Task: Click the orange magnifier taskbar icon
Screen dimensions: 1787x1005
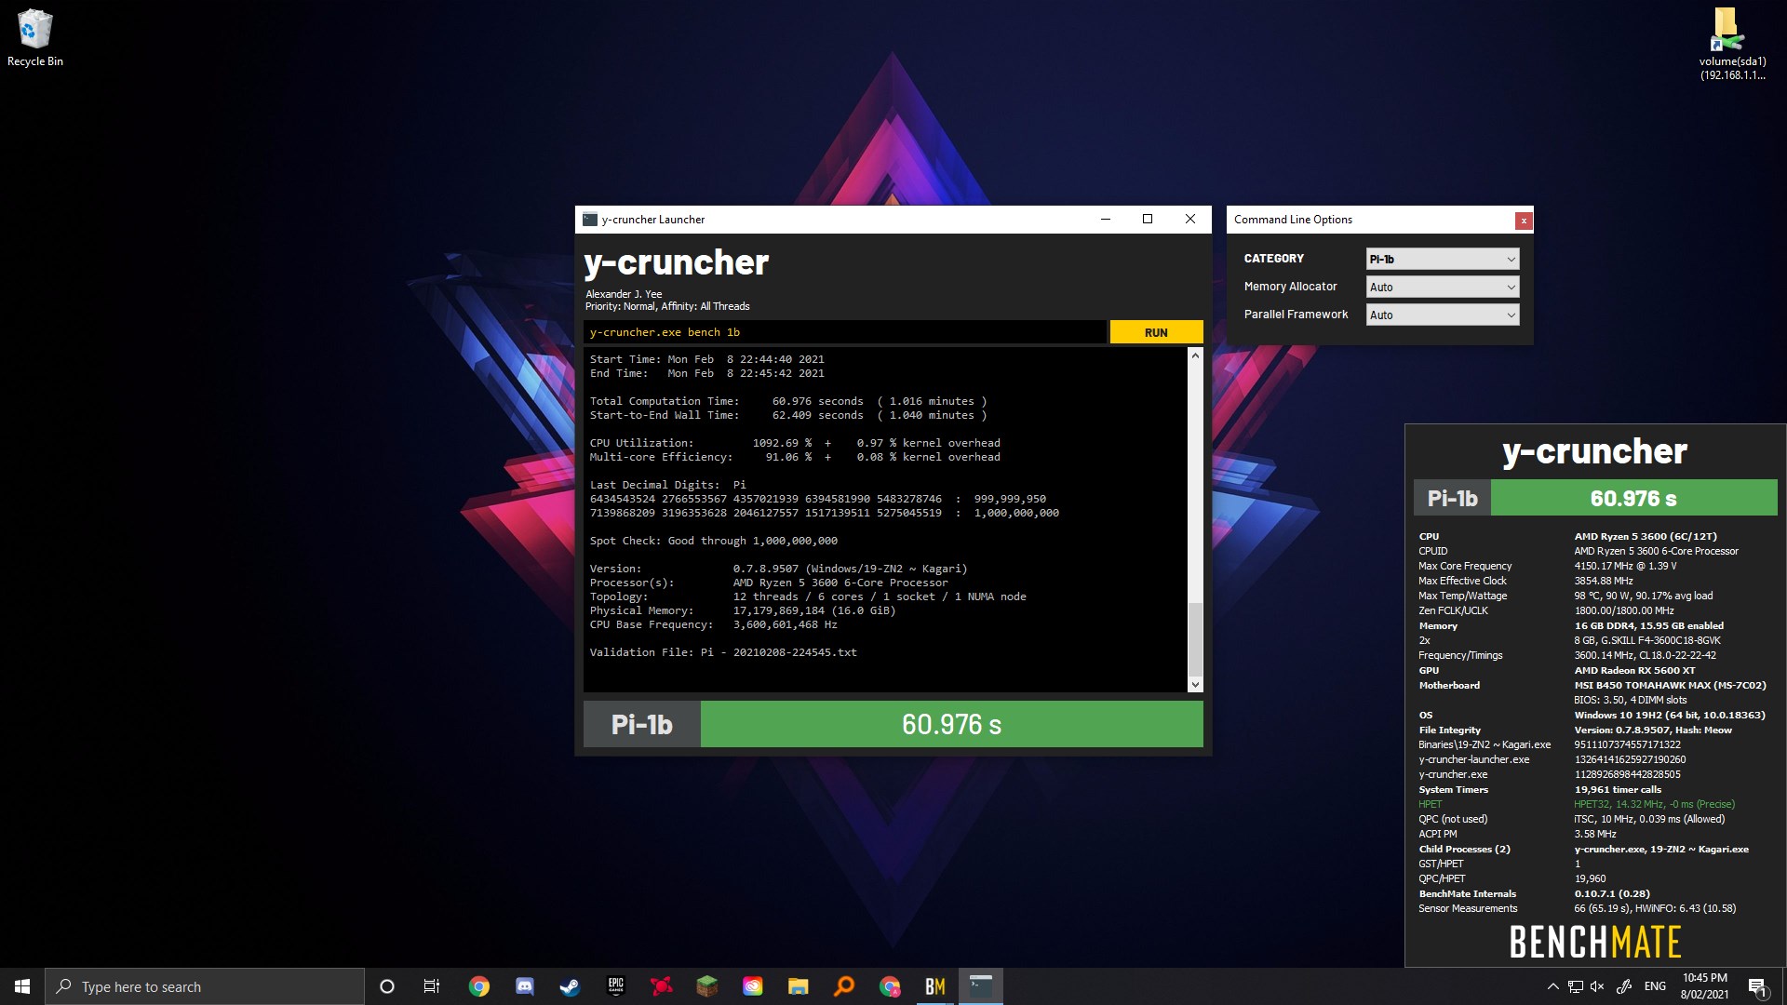Action: [844, 986]
